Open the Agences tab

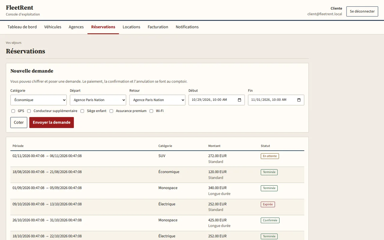76,27
